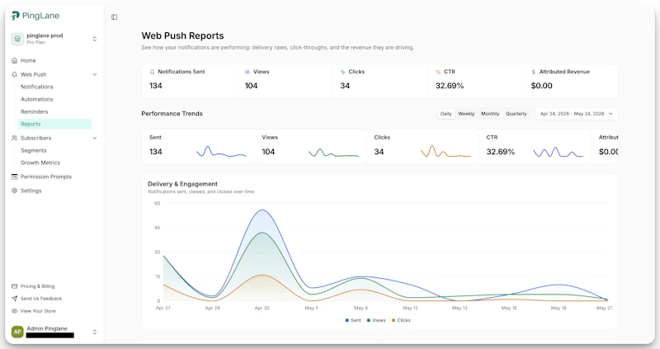Click the View Your Store link
Viewport: 660px width, 349px height.
pos(38,311)
